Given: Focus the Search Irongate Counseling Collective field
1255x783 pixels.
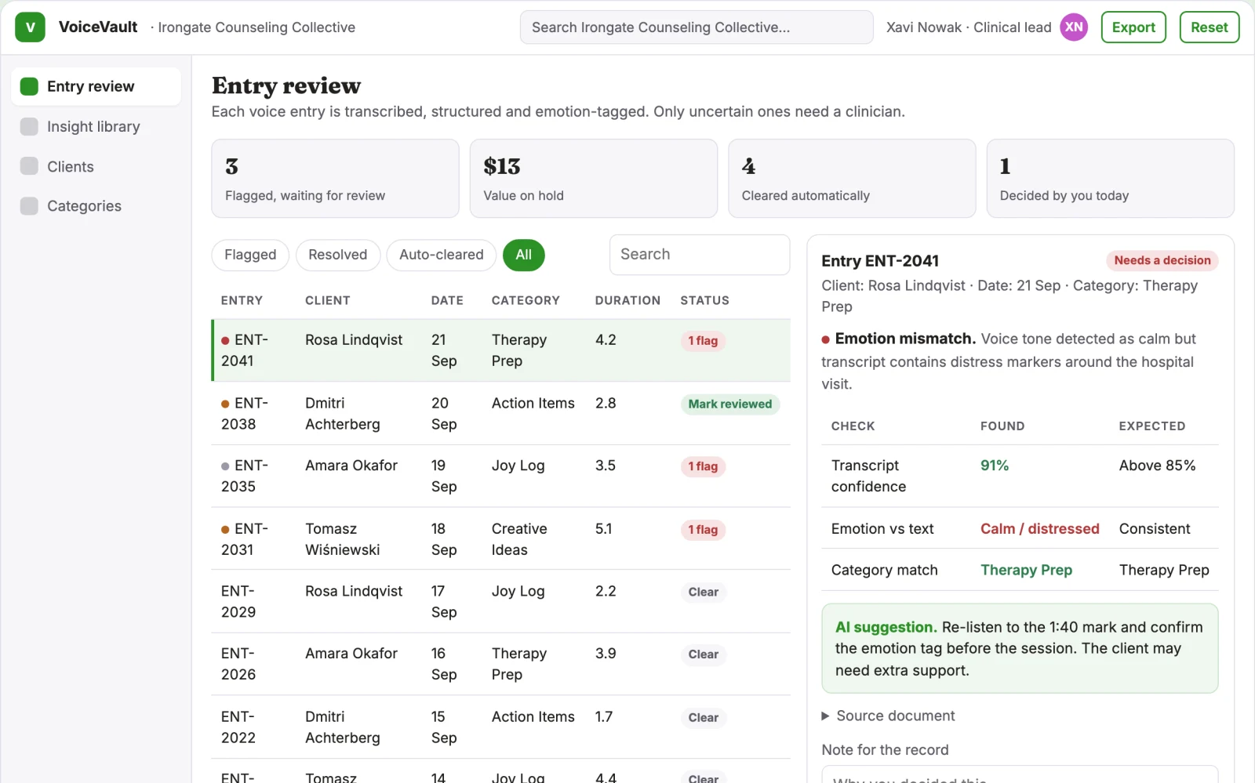Looking at the screenshot, I should click(697, 27).
